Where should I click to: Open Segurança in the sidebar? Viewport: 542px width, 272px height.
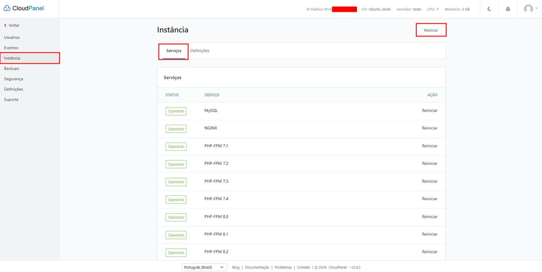(14, 79)
